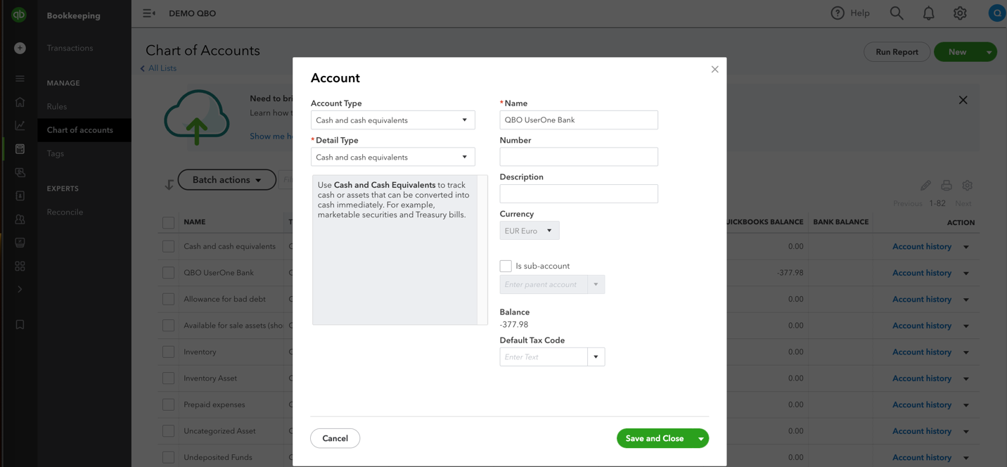Expand the arrow beside the New button
The height and width of the screenshot is (467, 1007).
(989, 52)
